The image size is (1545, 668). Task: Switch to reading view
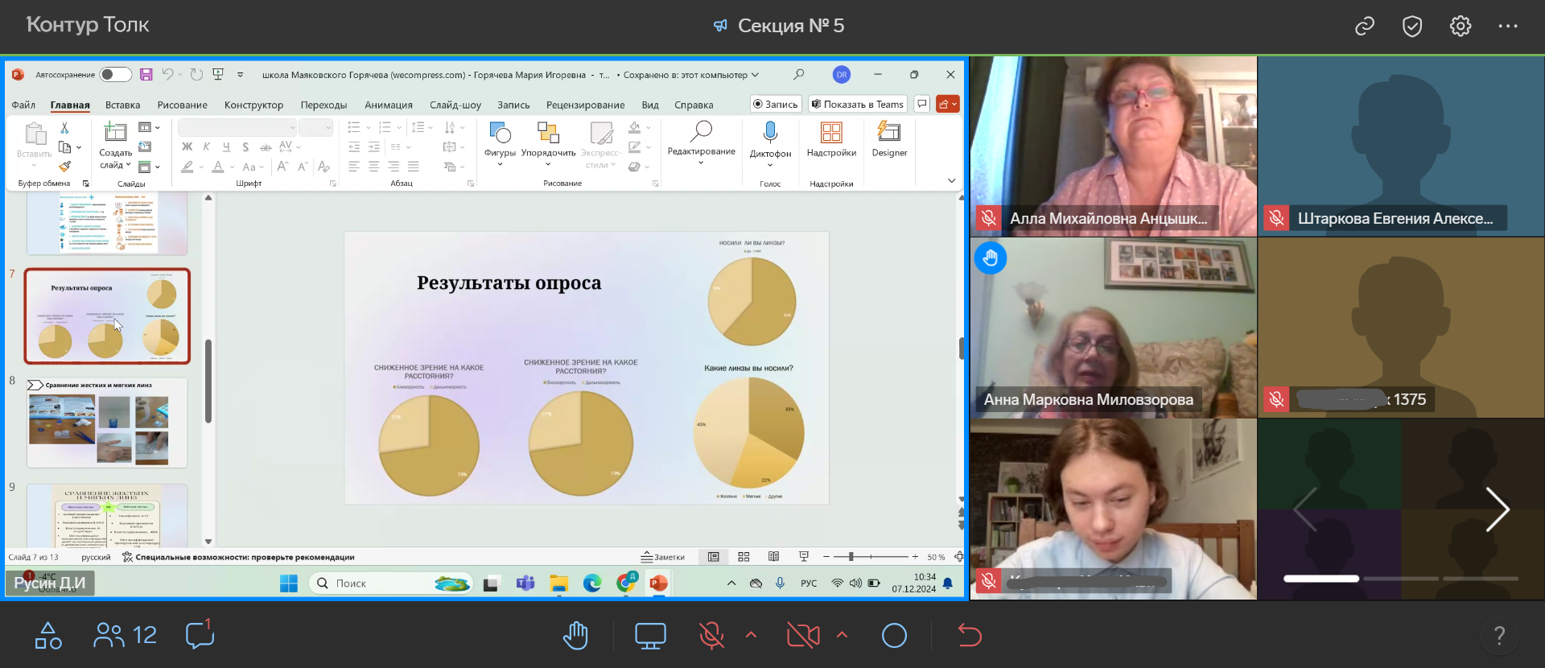pos(773,557)
